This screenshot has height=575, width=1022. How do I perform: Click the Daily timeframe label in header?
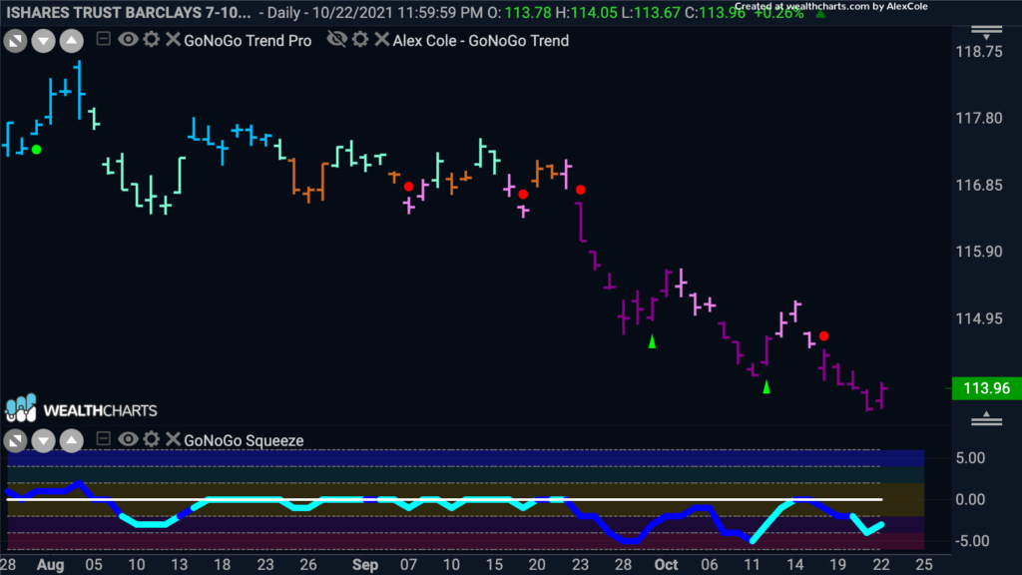284,12
